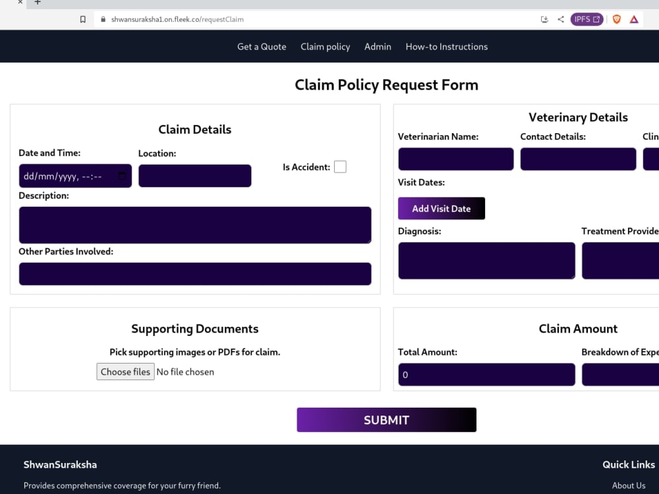Open How-to Instructions
Viewport: 659px width, 494px height.
(x=447, y=46)
